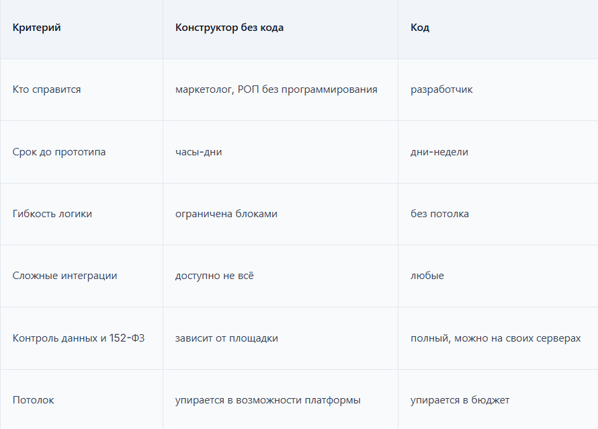
Task: Click 'полный, можно на своих серверах' cell
Action: coord(495,338)
